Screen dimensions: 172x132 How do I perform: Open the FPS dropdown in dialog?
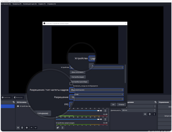pyautogui.click(x=97, y=99)
